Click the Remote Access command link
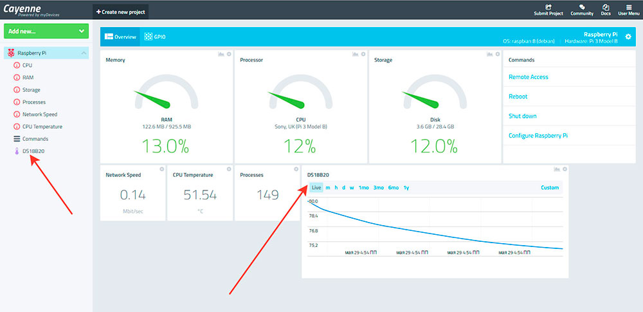This screenshot has width=643, height=312. (529, 77)
